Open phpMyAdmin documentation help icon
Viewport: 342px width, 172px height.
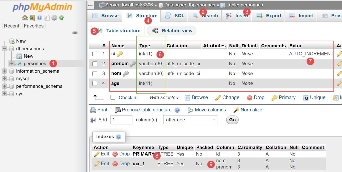pyautogui.click(x=40, y=18)
